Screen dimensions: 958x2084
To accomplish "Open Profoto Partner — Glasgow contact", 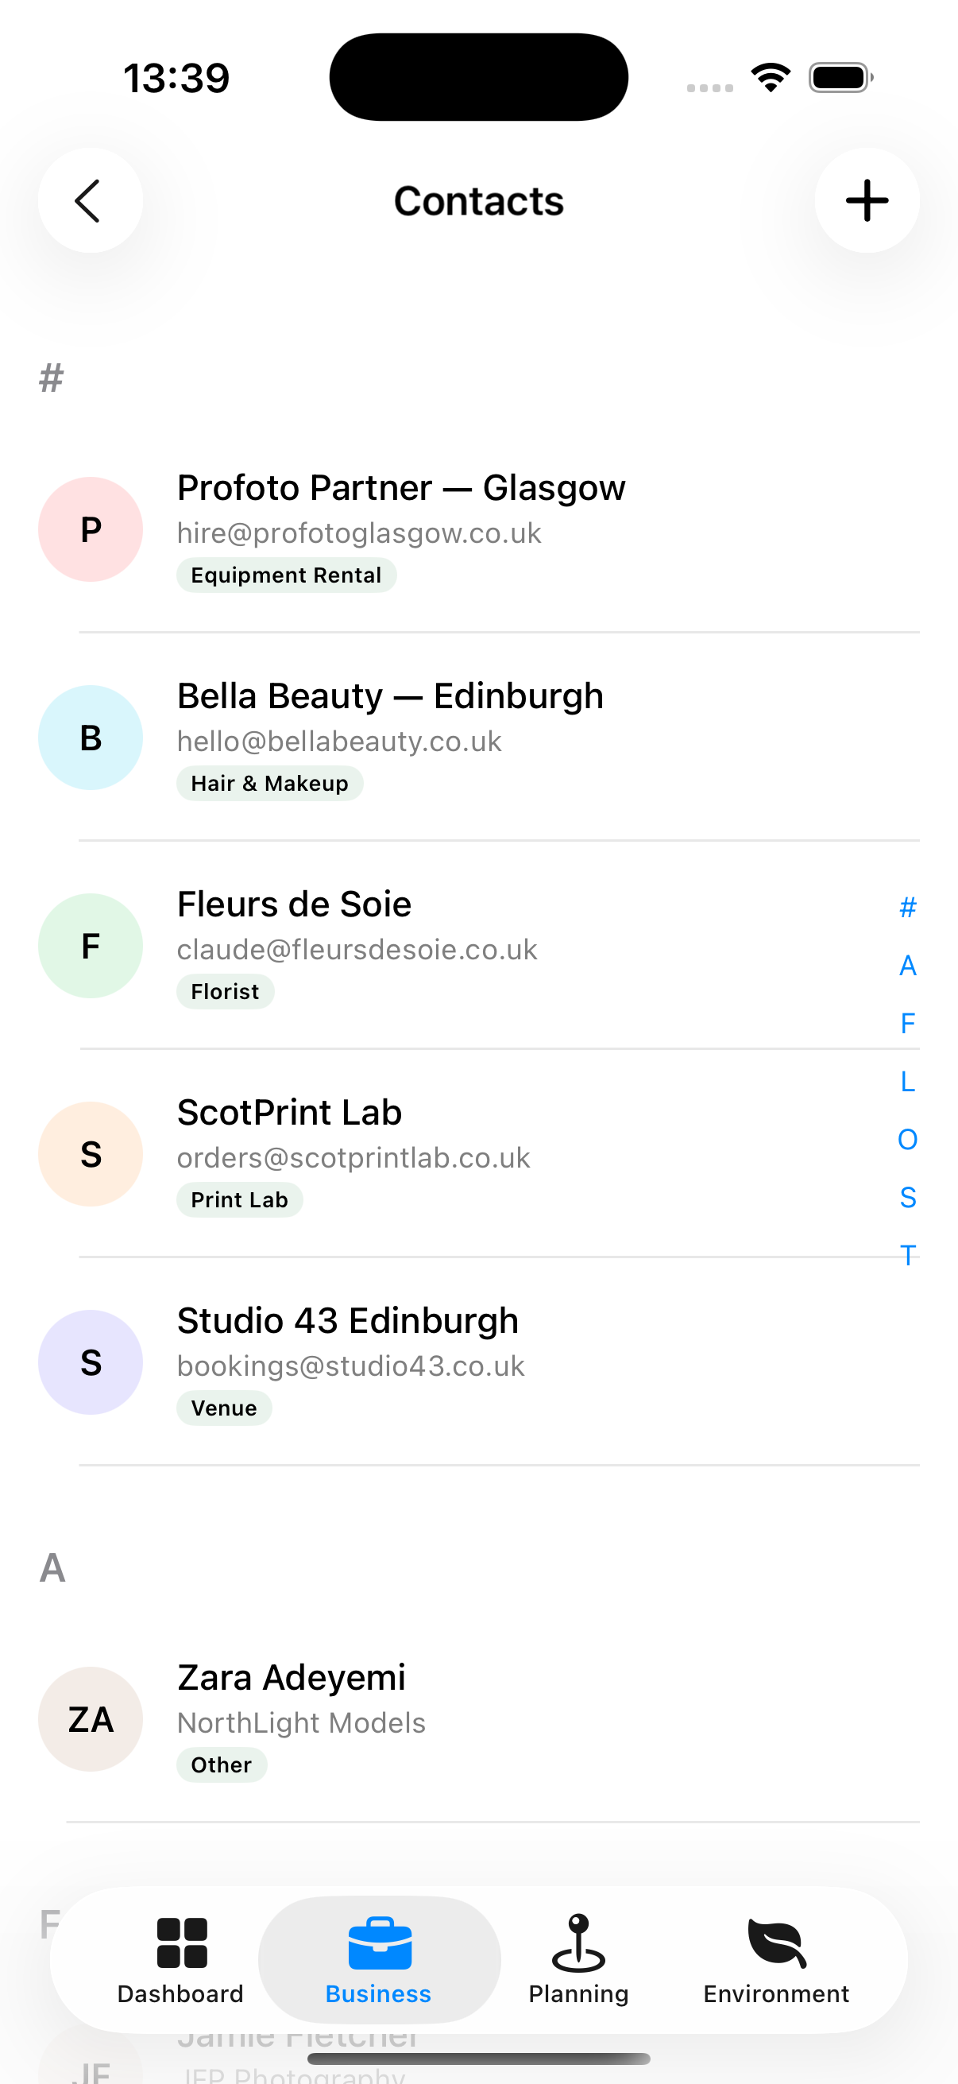I will coord(478,529).
